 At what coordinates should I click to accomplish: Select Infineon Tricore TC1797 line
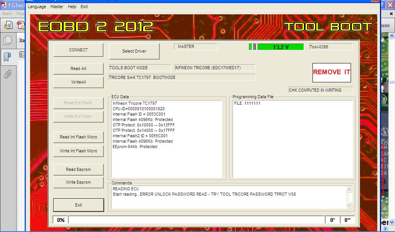click(135, 103)
